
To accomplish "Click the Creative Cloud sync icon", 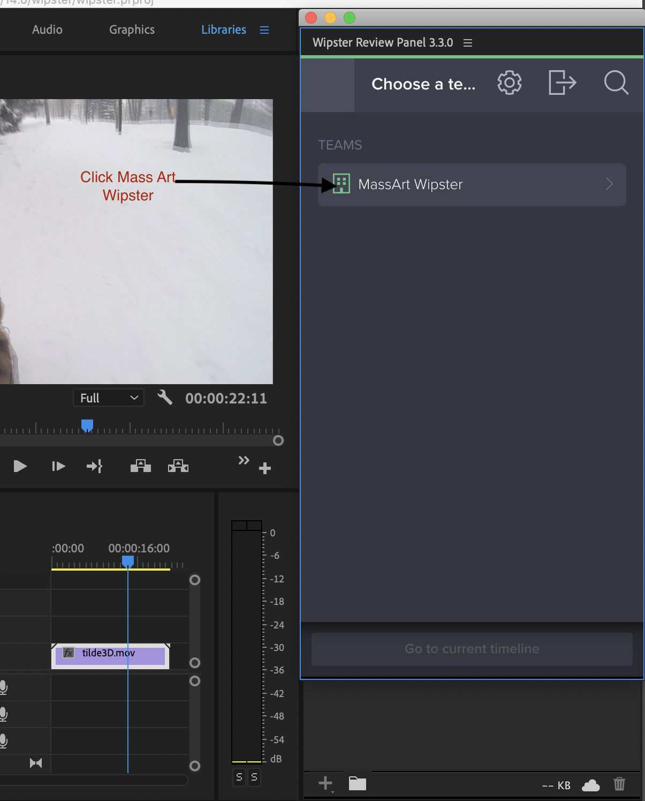I will tap(591, 785).
